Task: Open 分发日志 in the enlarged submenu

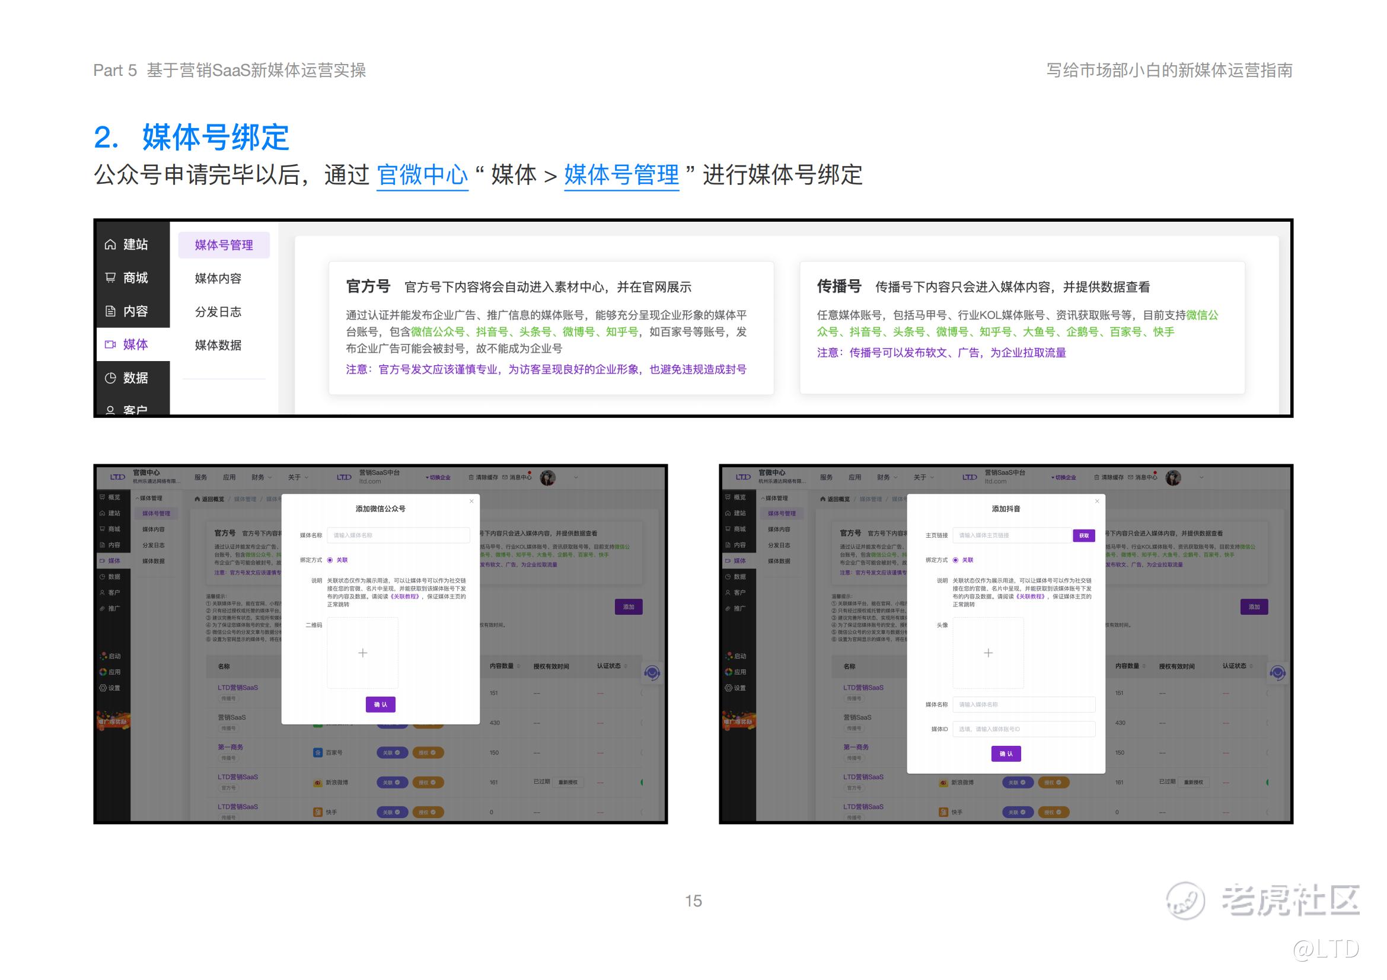Action: click(x=218, y=312)
